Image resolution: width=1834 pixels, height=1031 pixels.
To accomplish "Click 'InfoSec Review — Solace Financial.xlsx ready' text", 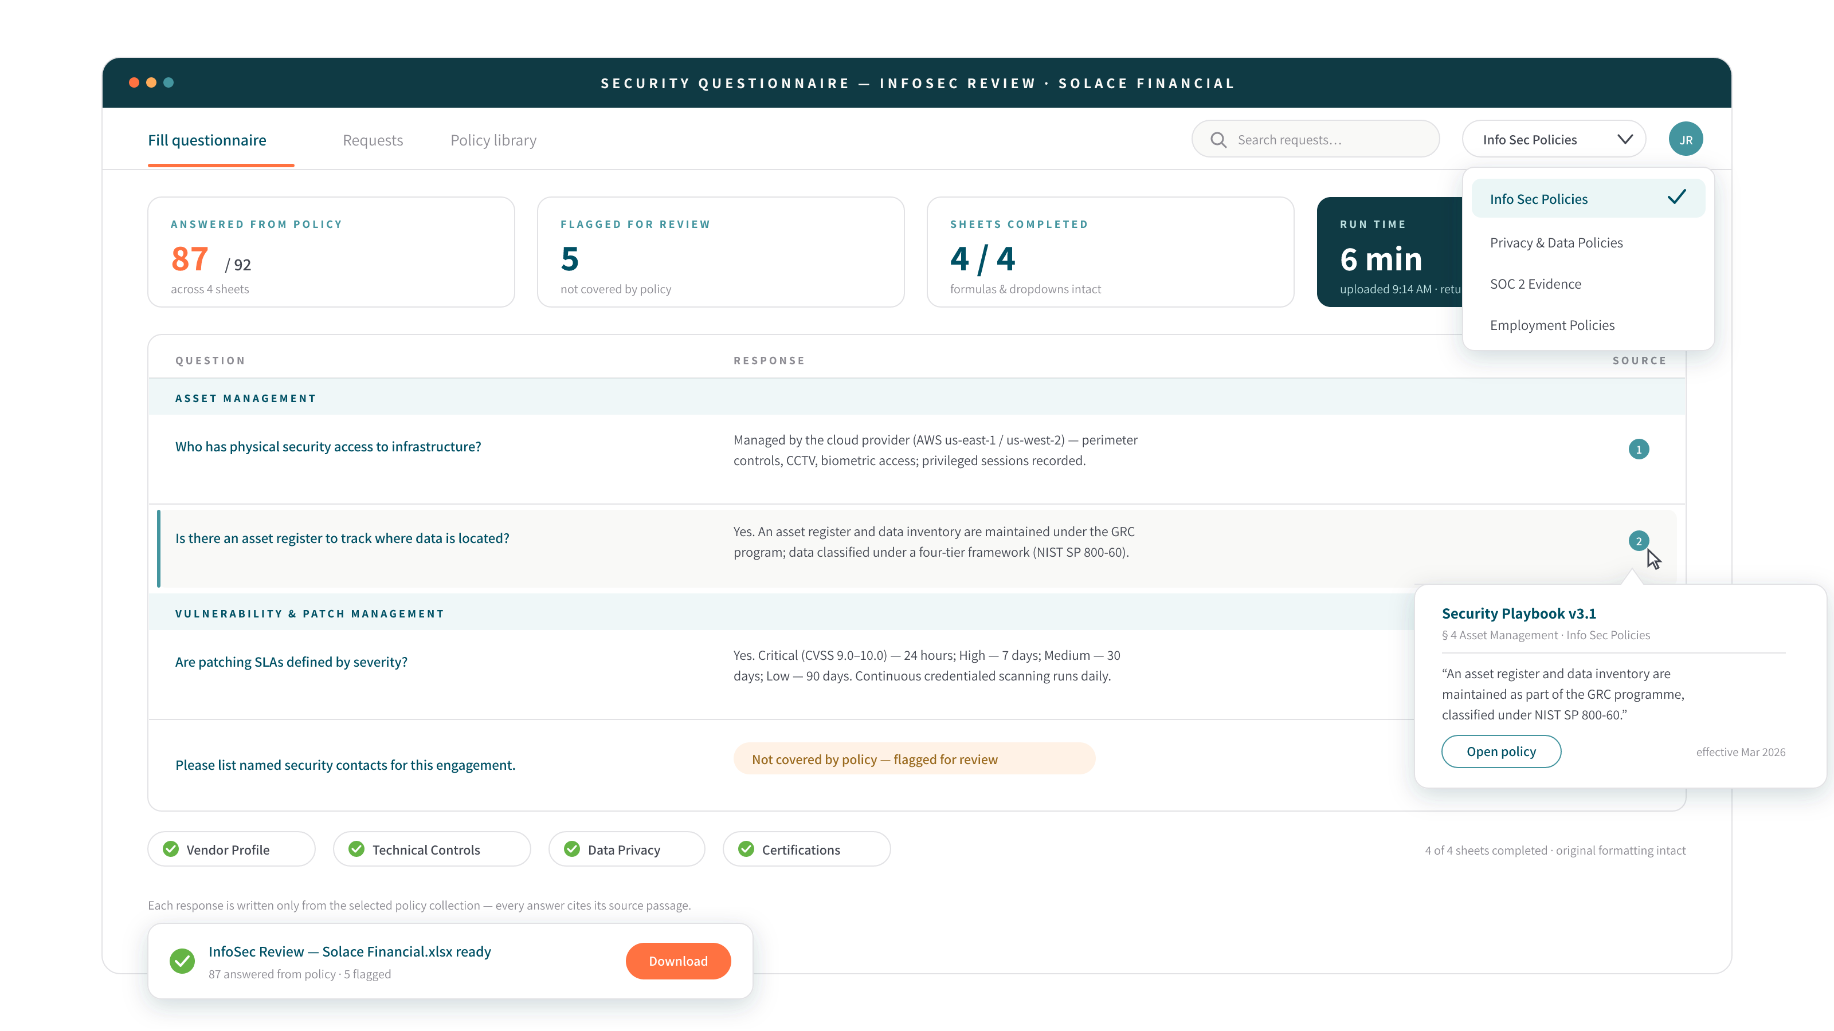I will tap(350, 951).
